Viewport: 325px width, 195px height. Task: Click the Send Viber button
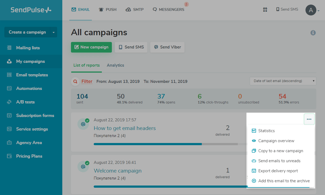click(167, 47)
